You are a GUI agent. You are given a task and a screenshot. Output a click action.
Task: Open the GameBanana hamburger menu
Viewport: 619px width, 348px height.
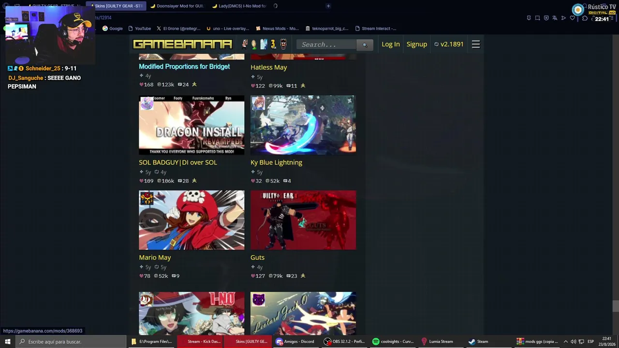click(x=476, y=44)
